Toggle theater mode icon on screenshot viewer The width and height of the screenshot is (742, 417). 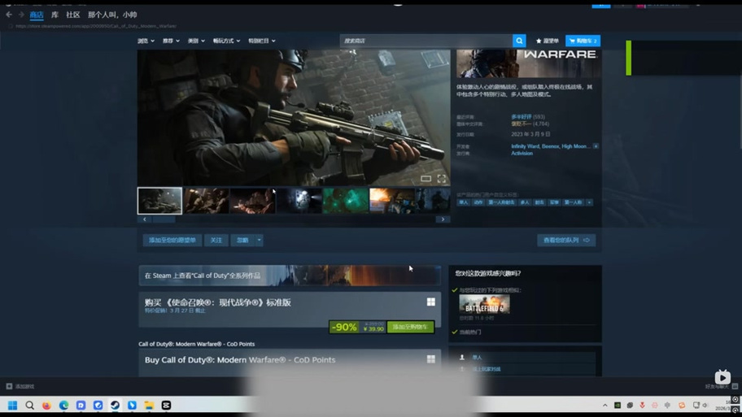426,179
